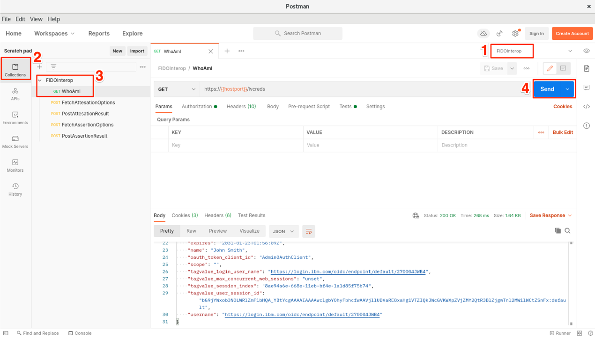Open the settings gear icon

tap(515, 33)
